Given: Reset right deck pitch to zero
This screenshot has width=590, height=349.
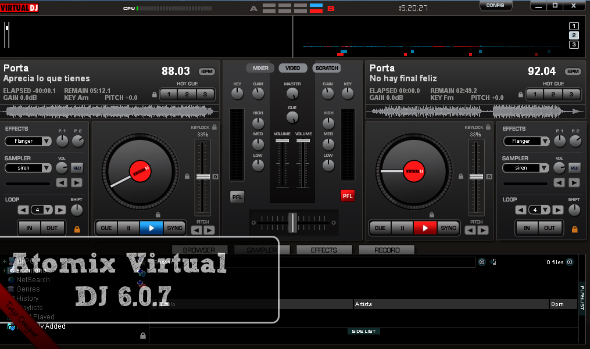Looking at the screenshot, I should (489, 177).
